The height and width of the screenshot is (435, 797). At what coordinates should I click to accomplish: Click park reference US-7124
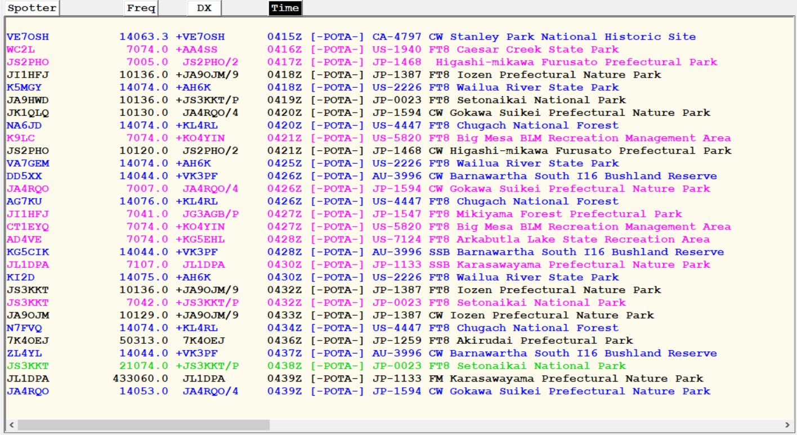[397, 240]
